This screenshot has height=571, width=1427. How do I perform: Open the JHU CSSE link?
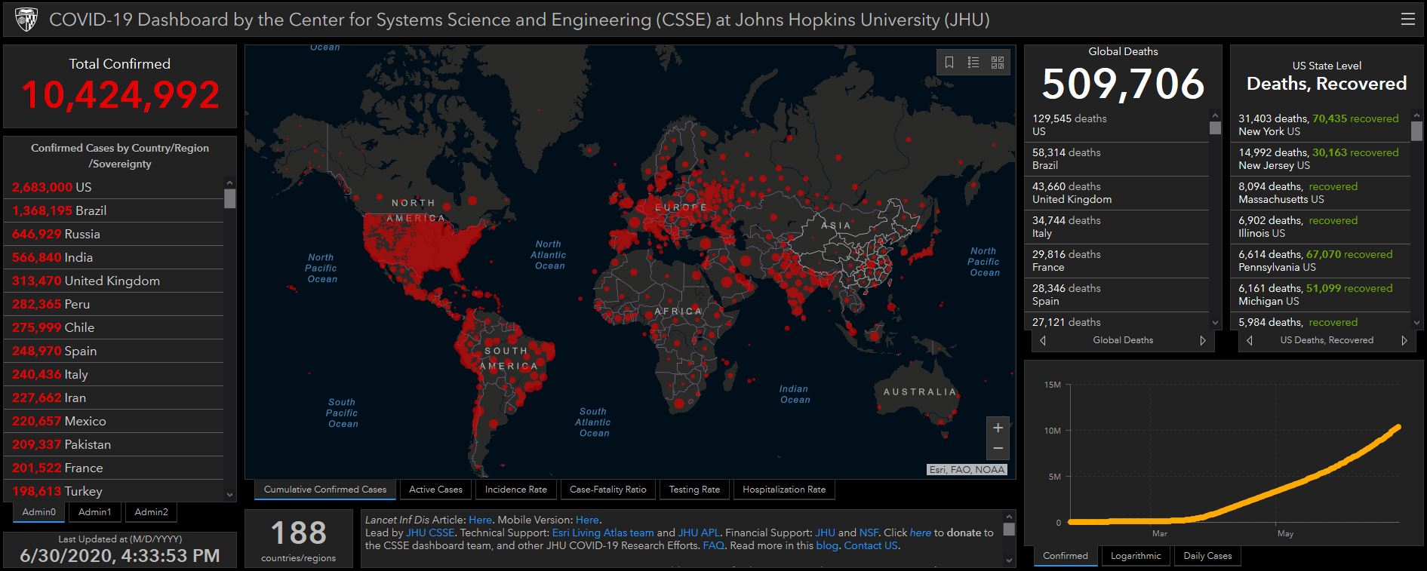click(x=430, y=533)
